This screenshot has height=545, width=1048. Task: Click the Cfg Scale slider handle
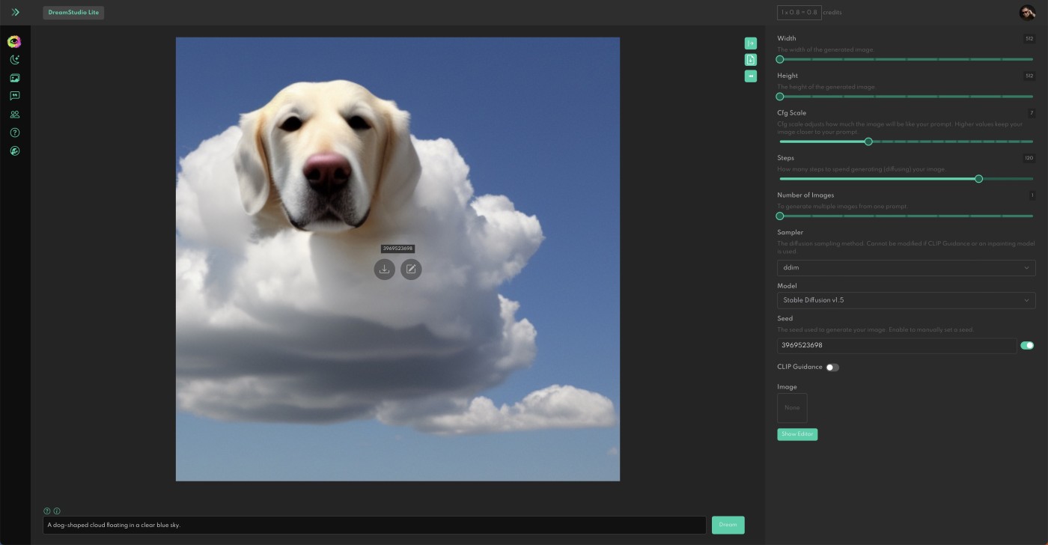[868, 141]
